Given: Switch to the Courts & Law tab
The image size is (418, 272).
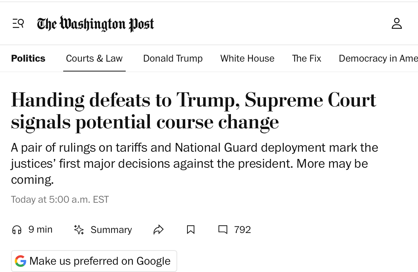Looking at the screenshot, I should (94, 58).
